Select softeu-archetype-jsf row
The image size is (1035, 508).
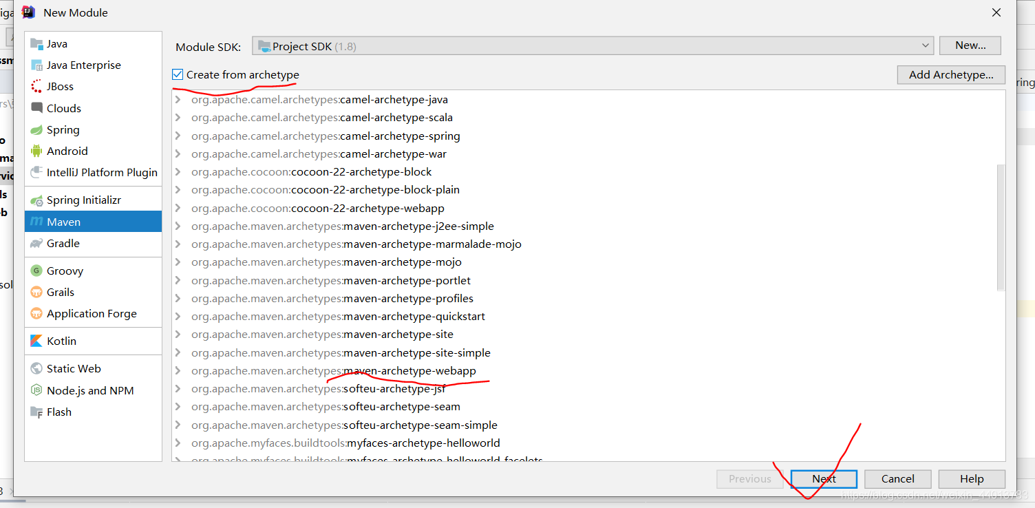(x=588, y=388)
